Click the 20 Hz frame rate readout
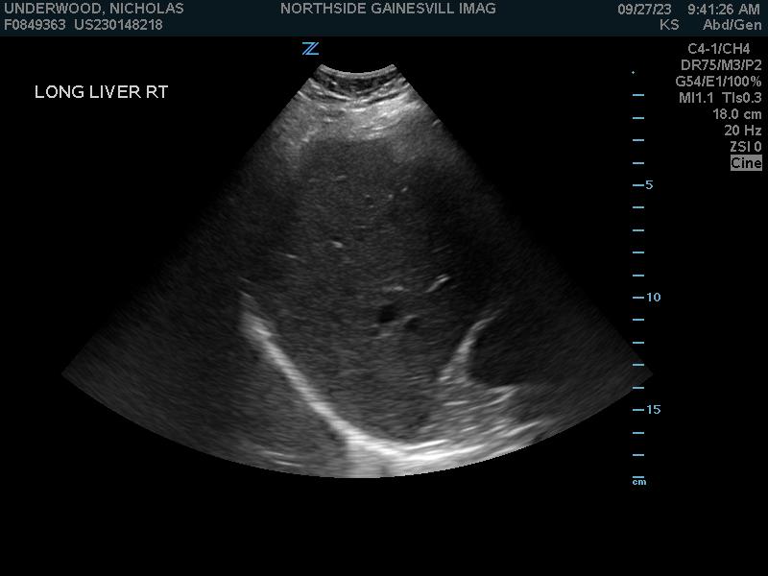768x576 pixels. point(742,131)
